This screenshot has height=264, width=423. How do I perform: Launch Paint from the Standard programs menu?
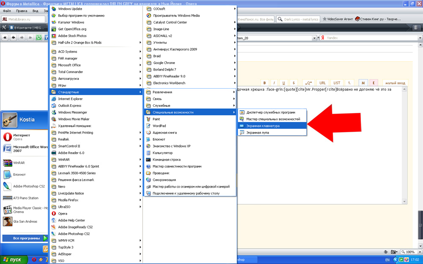coord(156,119)
